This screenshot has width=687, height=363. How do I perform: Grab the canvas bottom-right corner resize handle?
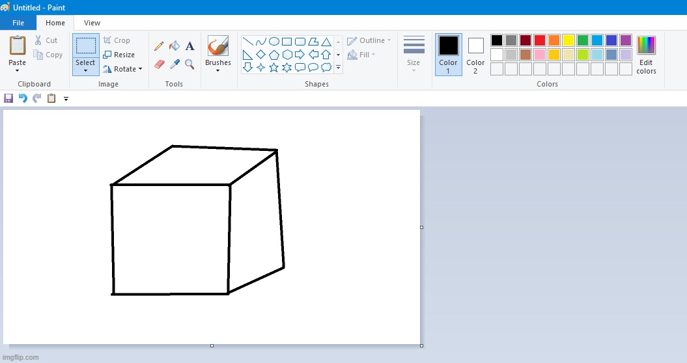tap(421, 345)
